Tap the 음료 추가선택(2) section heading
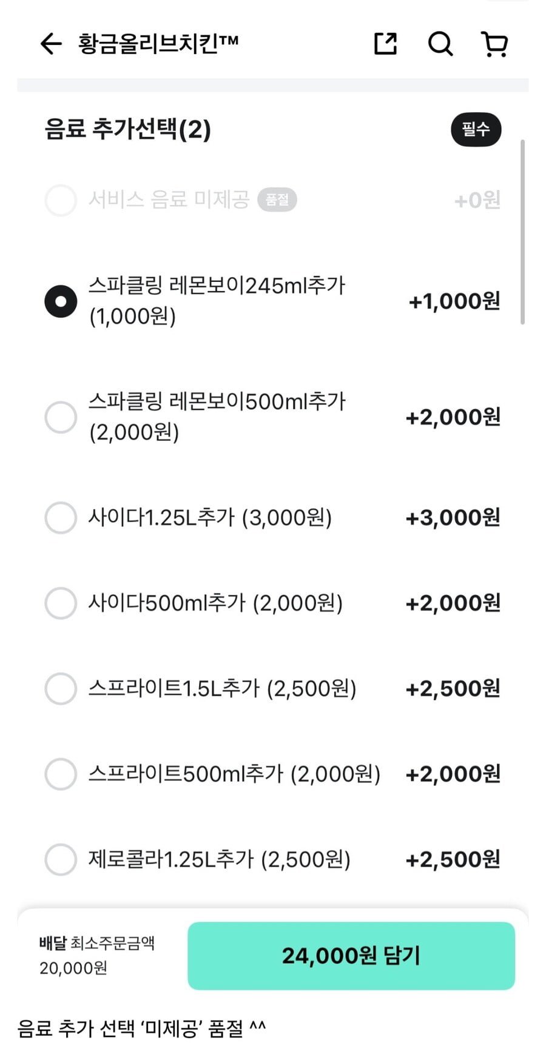This screenshot has height=1060, width=546. tap(127, 129)
